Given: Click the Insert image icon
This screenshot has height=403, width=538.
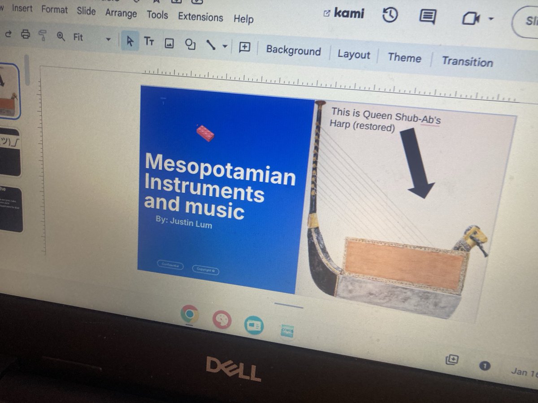Looking at the screenshot, I should click(x=169, y=43).
